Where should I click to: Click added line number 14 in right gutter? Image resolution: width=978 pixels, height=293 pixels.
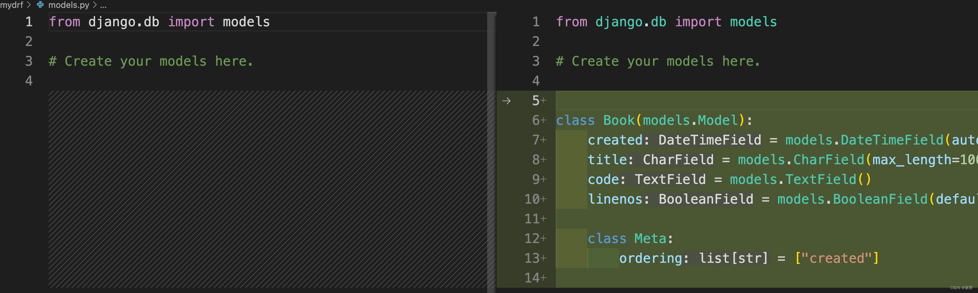(532, 278)
